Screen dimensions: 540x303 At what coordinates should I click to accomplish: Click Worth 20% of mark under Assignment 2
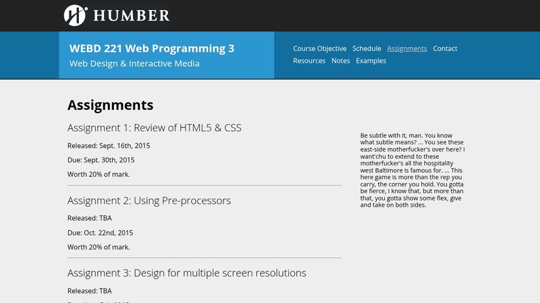tap(99, 247)
